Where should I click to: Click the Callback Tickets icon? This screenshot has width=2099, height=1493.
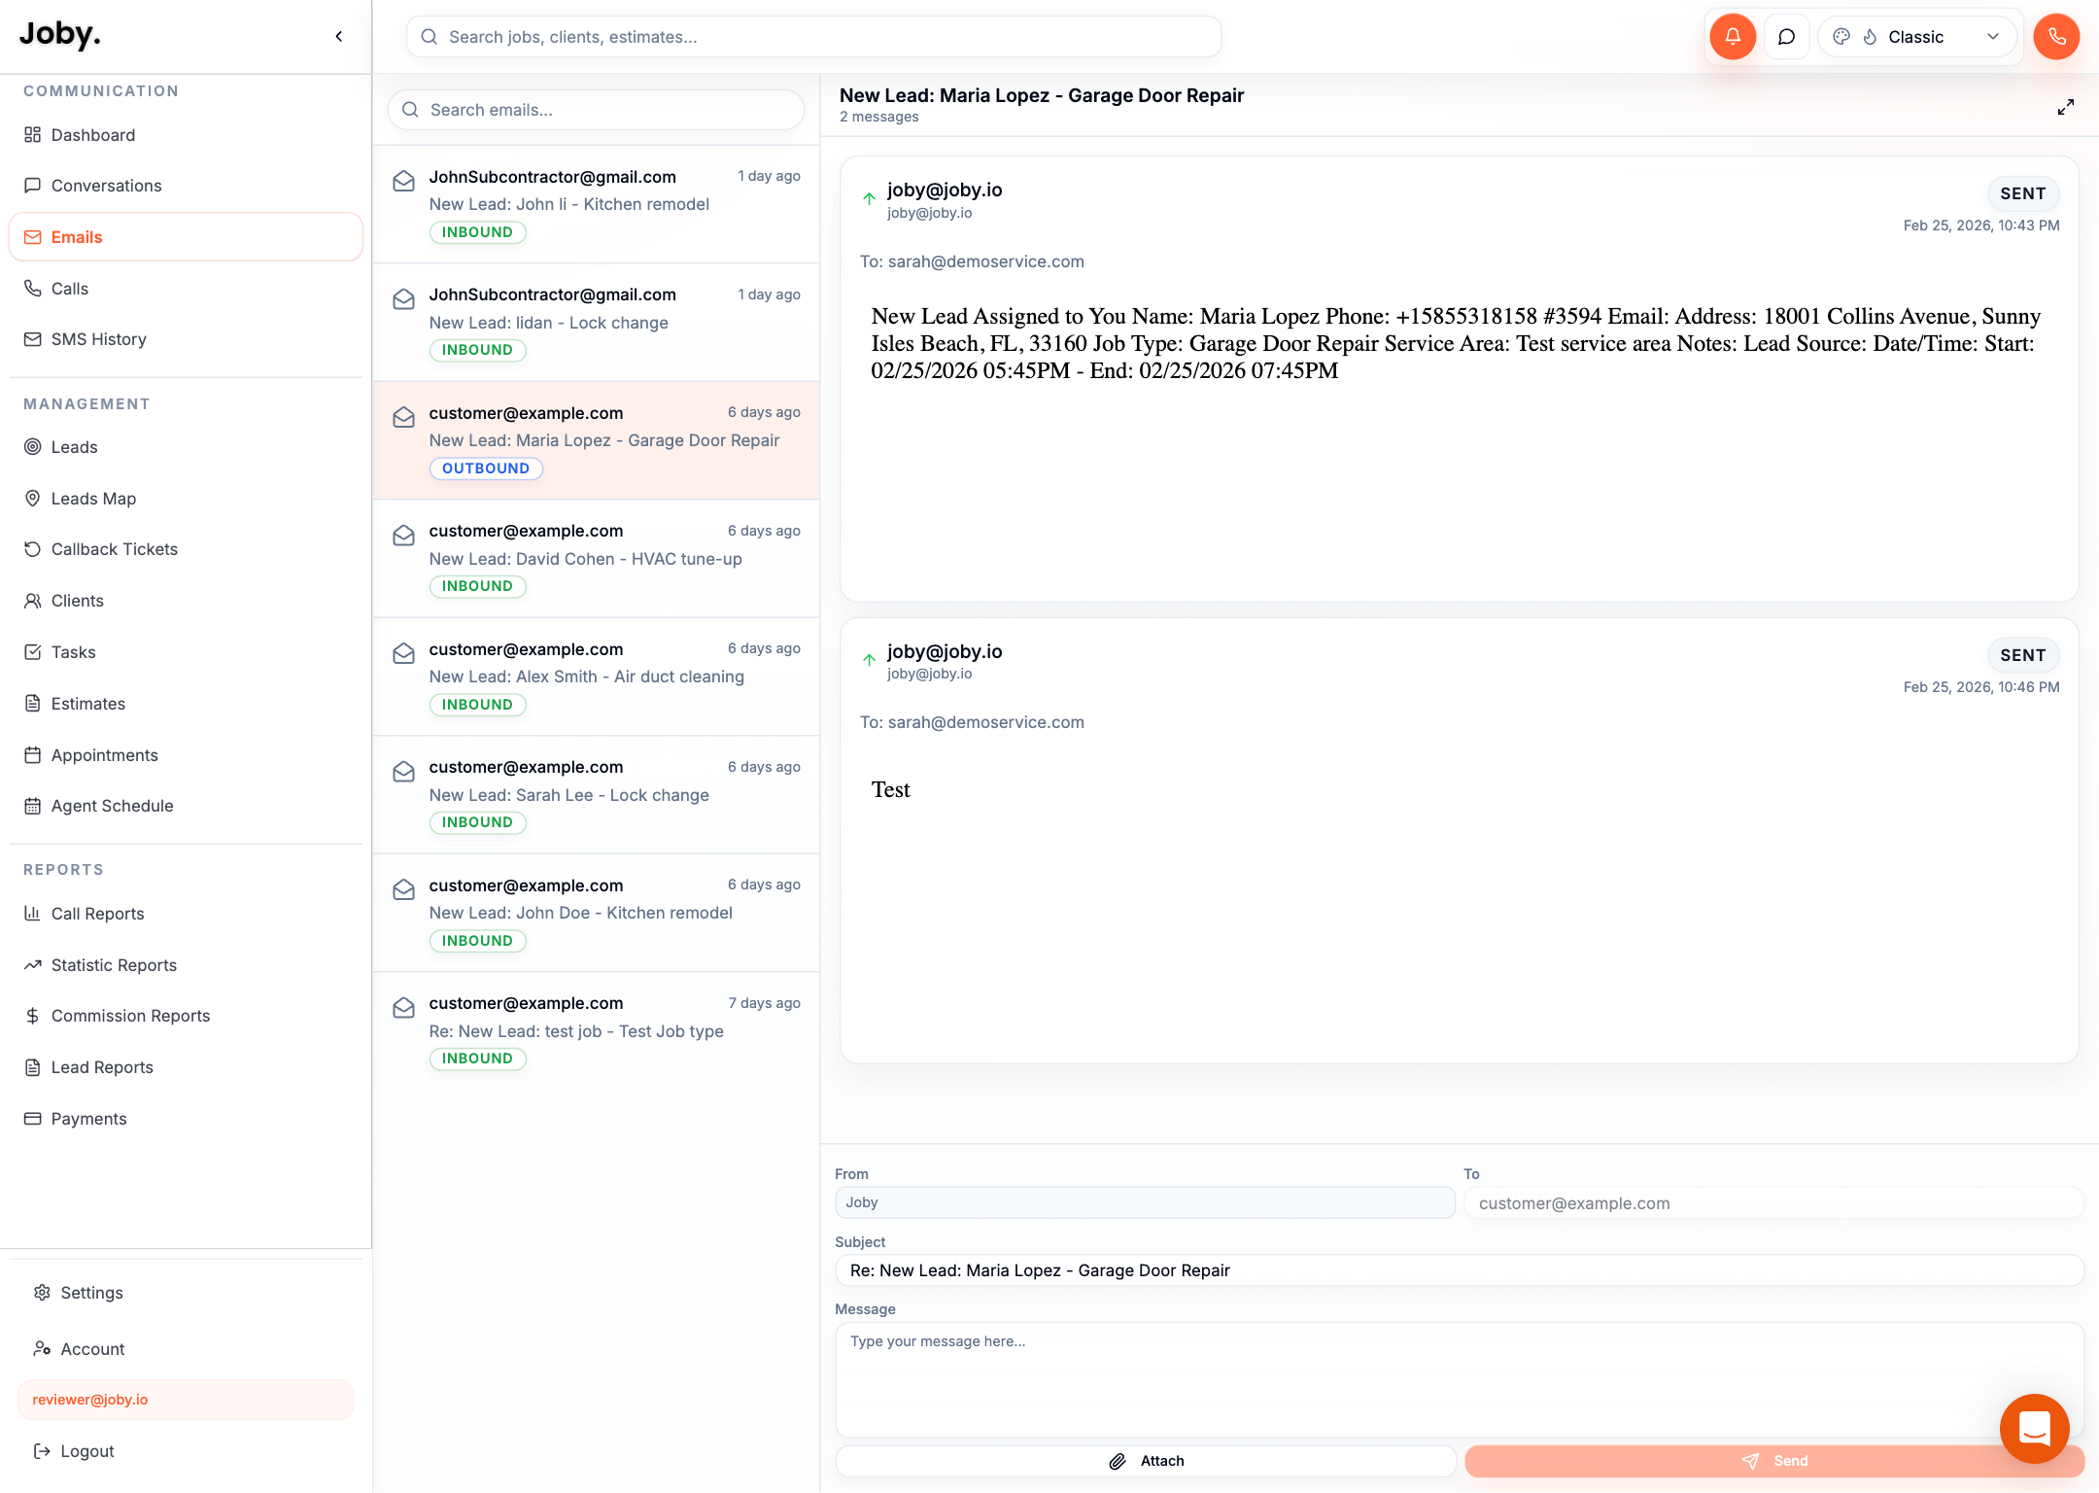[x=32, y=549]
